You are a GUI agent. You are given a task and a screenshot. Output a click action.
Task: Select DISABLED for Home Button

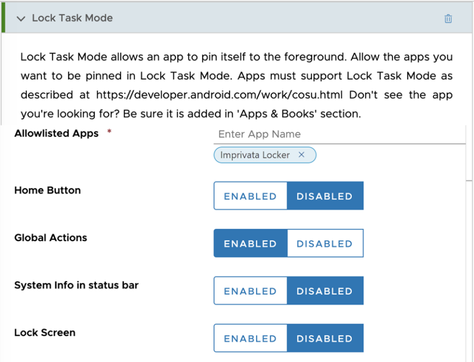(x=324, y=196)
